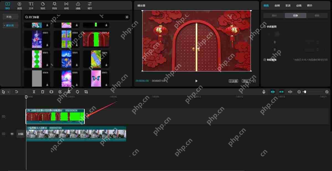Image resolution: width=332 pixels, height=171 pixels.
Task: Select the butterfly thumbnail
Action: coord(96,79)
